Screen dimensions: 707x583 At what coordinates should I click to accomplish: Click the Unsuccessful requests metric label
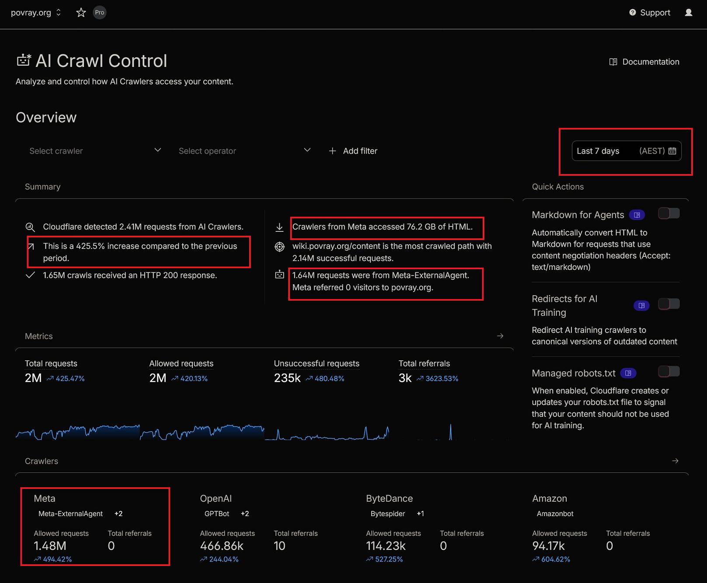coord(317,363)
